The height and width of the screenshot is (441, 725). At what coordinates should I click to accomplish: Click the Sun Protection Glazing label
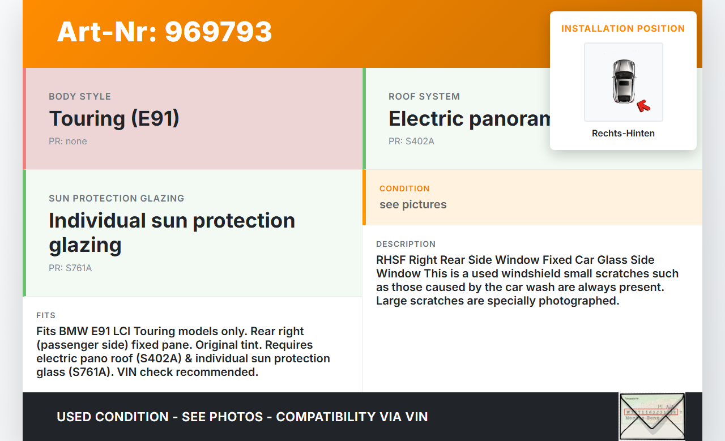116,198
